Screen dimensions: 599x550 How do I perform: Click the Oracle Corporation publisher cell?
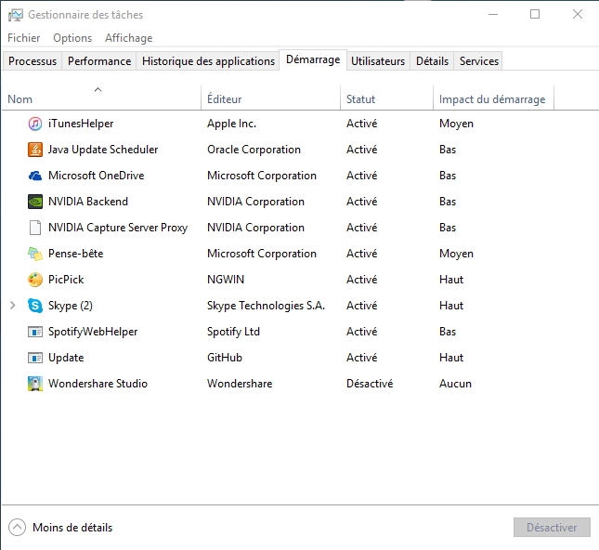pyautogui.click(x=254, y=150)
